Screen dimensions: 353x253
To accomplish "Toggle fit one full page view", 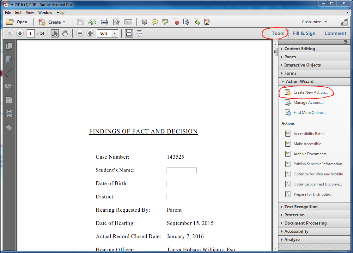I will [x=139, y=33].
